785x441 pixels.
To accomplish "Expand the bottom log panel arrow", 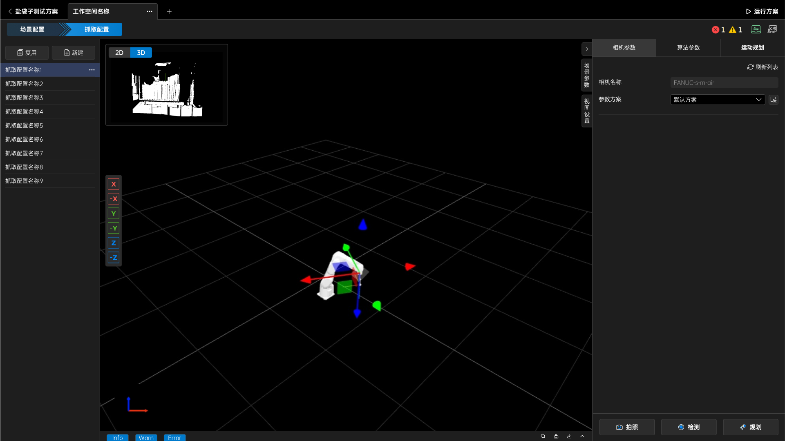I will (x=582, y=436).
